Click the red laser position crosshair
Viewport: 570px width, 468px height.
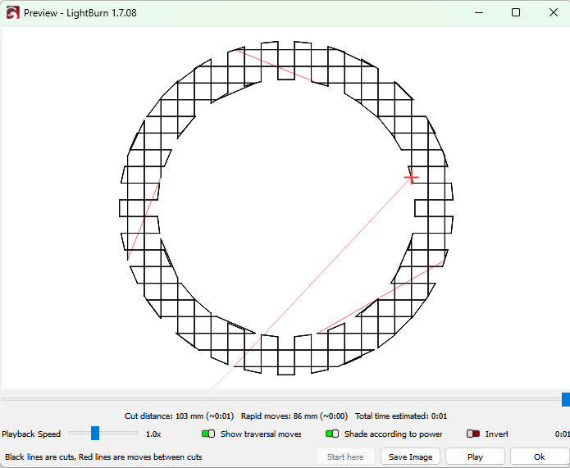pos(412,178)
